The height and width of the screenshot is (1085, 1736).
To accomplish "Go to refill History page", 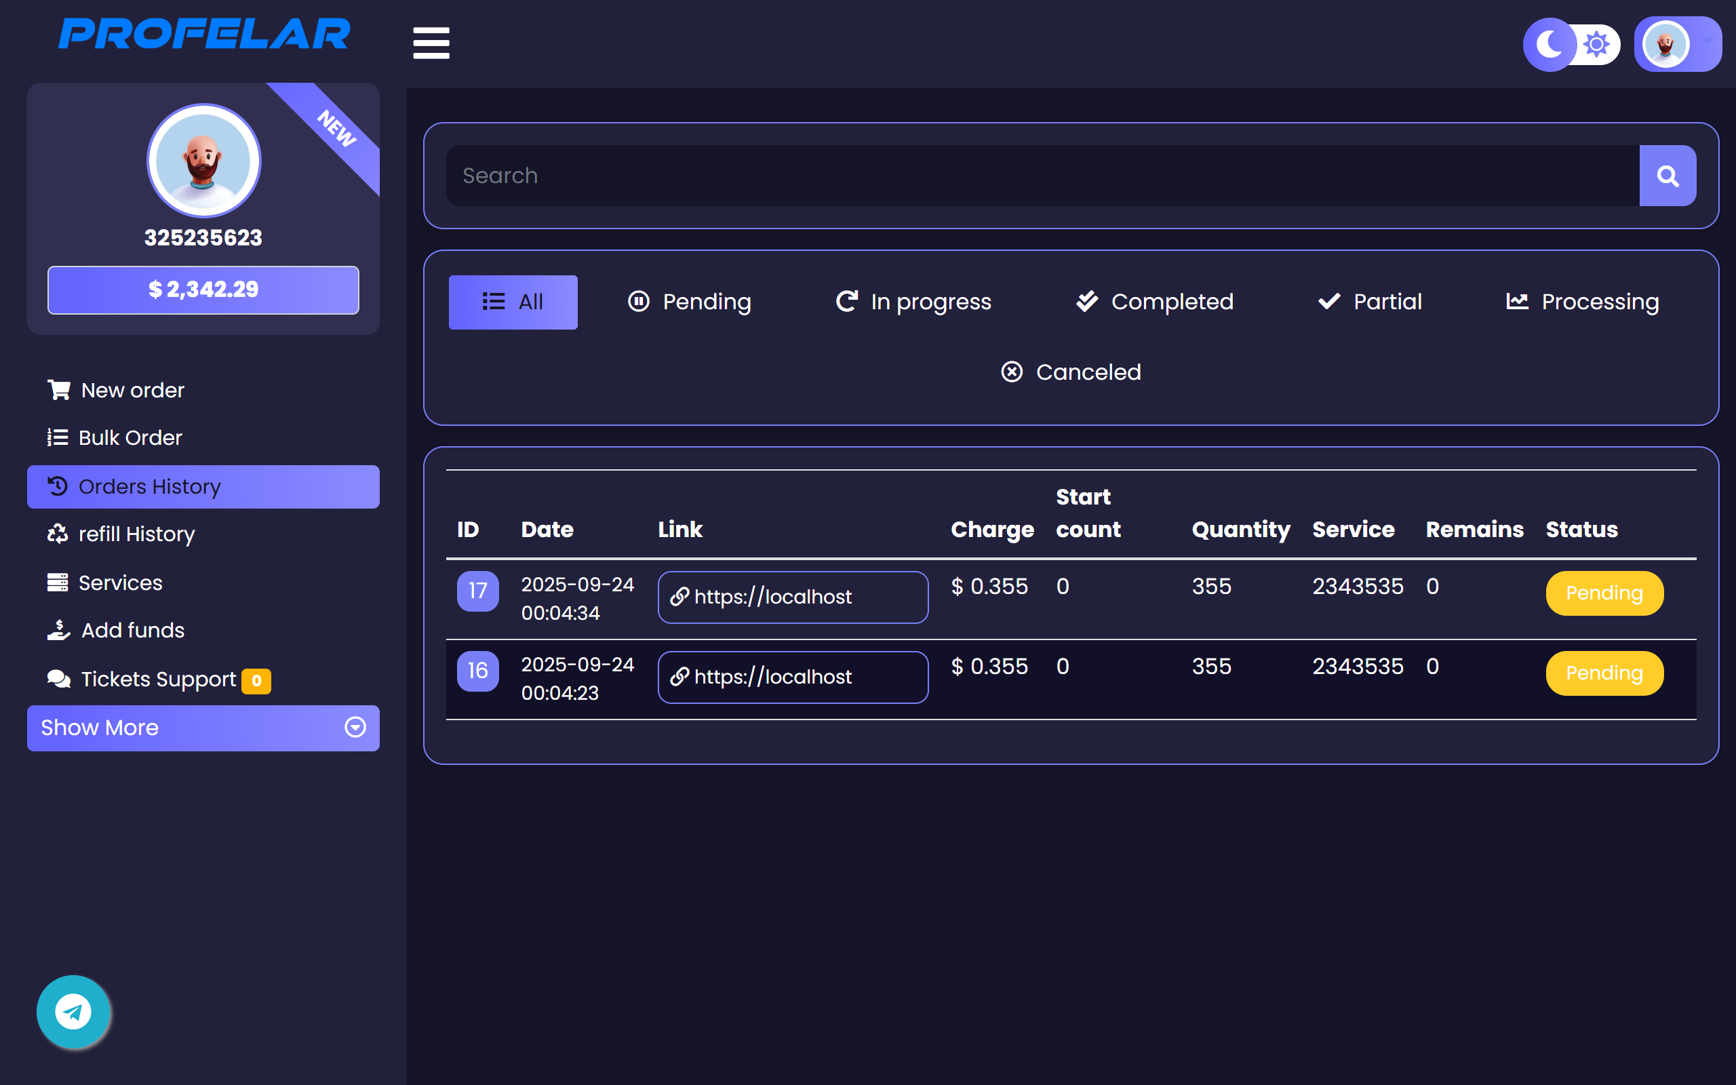I will point(136,534).
